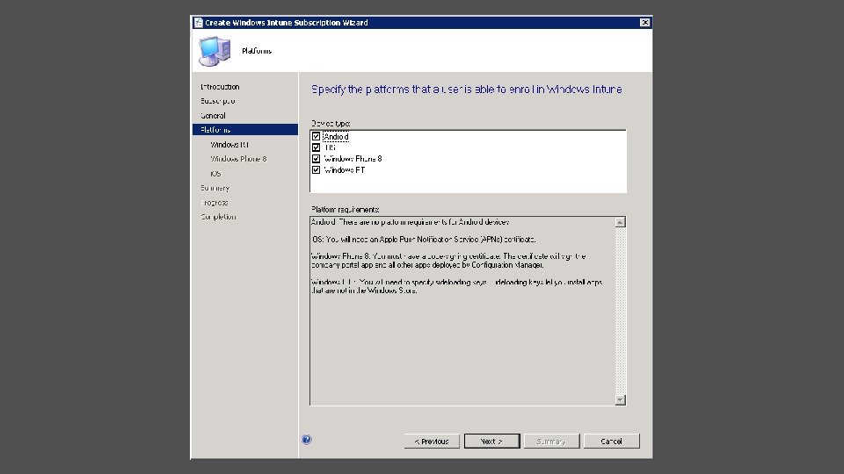Click the help question mark icon
This screenshot has width=844, height=474.
(307, 440)
